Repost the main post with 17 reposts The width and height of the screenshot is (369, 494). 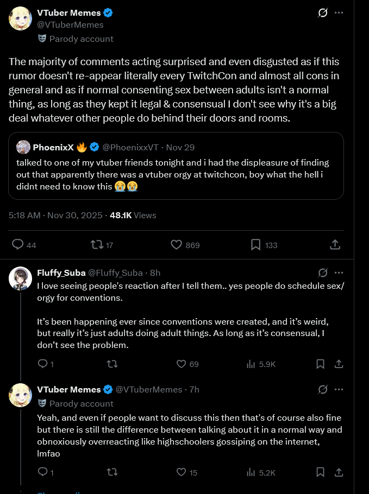97,245
